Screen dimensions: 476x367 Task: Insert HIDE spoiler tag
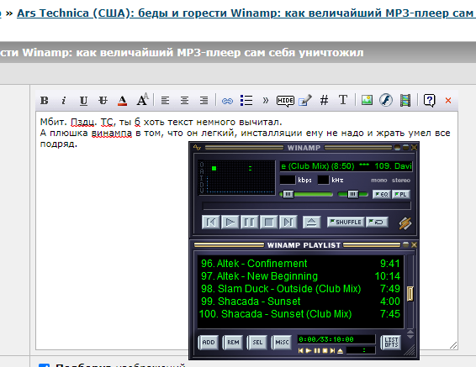[x=285, y=101]
